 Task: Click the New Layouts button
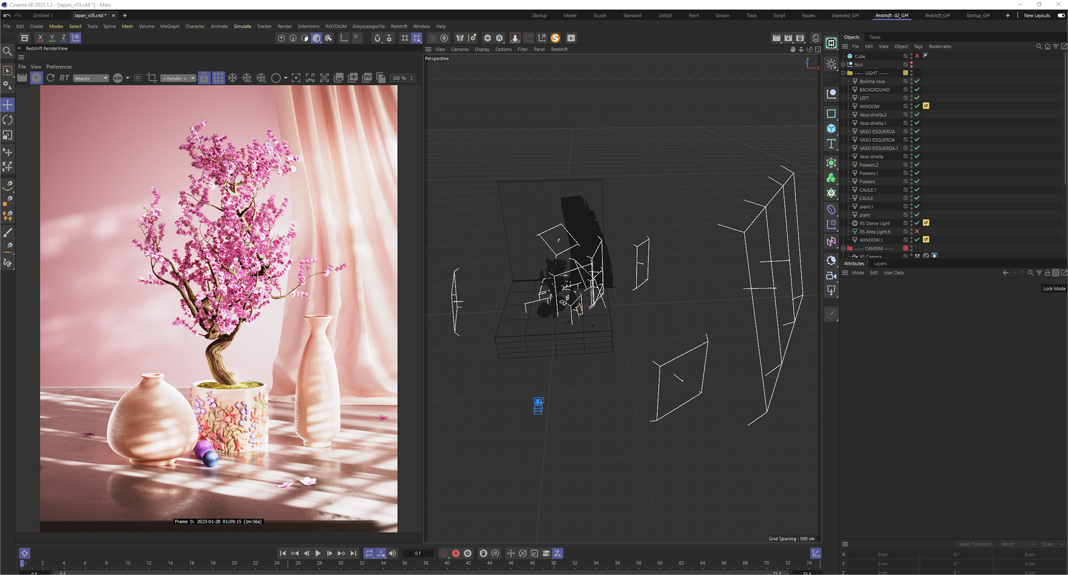[x=1037, y=16]
